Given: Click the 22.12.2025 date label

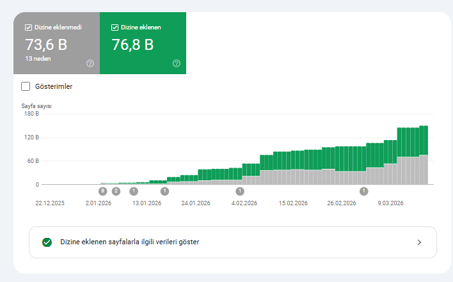Looking at the screenshot, I should tap(50, 203).
